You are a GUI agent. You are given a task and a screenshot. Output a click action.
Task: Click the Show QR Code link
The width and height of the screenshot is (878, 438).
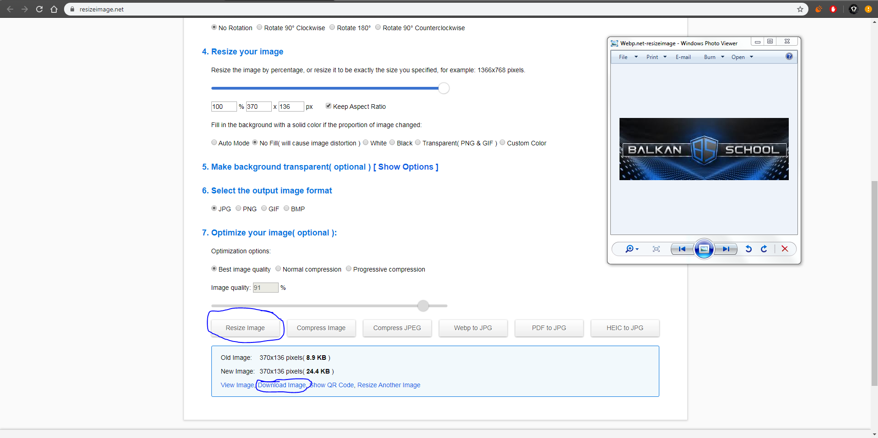point(332,385)
